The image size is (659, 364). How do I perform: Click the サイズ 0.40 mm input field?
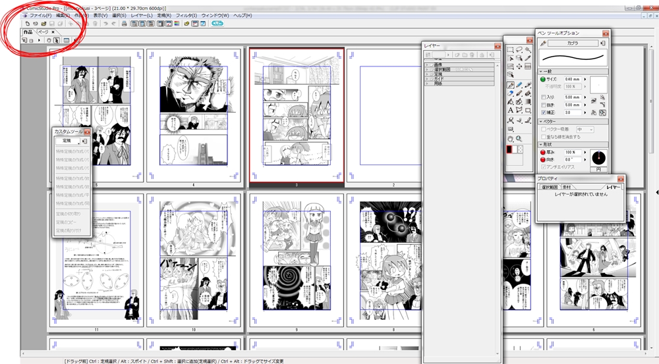(573, 79)
